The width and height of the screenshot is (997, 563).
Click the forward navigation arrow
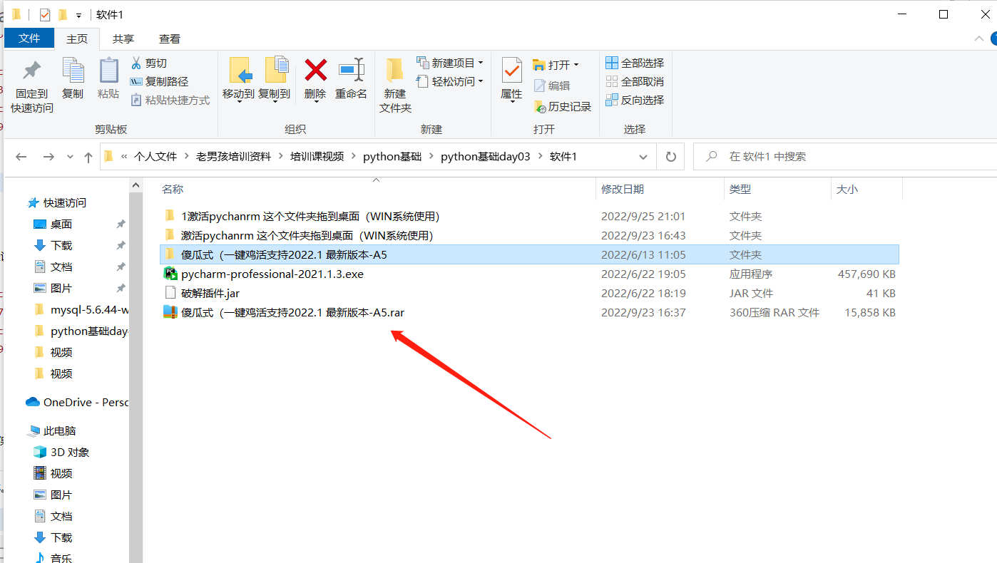pyautogui.click(x=48, y=157)
